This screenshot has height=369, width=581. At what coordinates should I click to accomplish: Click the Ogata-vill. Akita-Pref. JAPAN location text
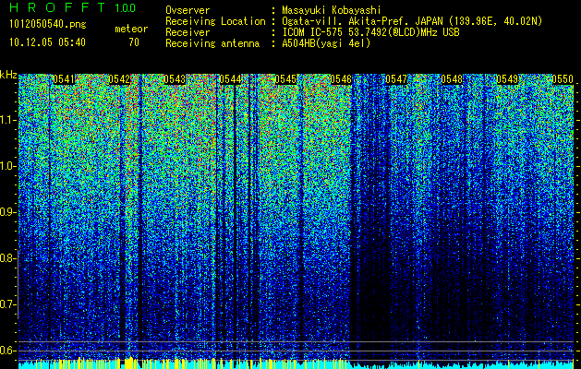coord(412,21)
